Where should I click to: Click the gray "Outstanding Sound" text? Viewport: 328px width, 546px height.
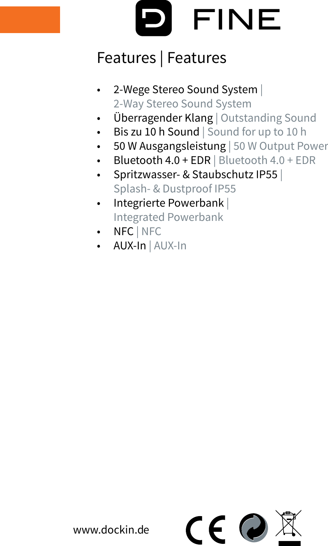[x=268, y=118]
